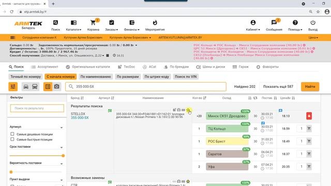
Task: Select Поиск по VIN mode
Action: pyautogui.click(x=186, y=76)
